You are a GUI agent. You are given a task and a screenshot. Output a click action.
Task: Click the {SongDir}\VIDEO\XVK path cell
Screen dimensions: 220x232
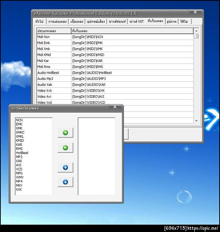(x=132, y=91)
